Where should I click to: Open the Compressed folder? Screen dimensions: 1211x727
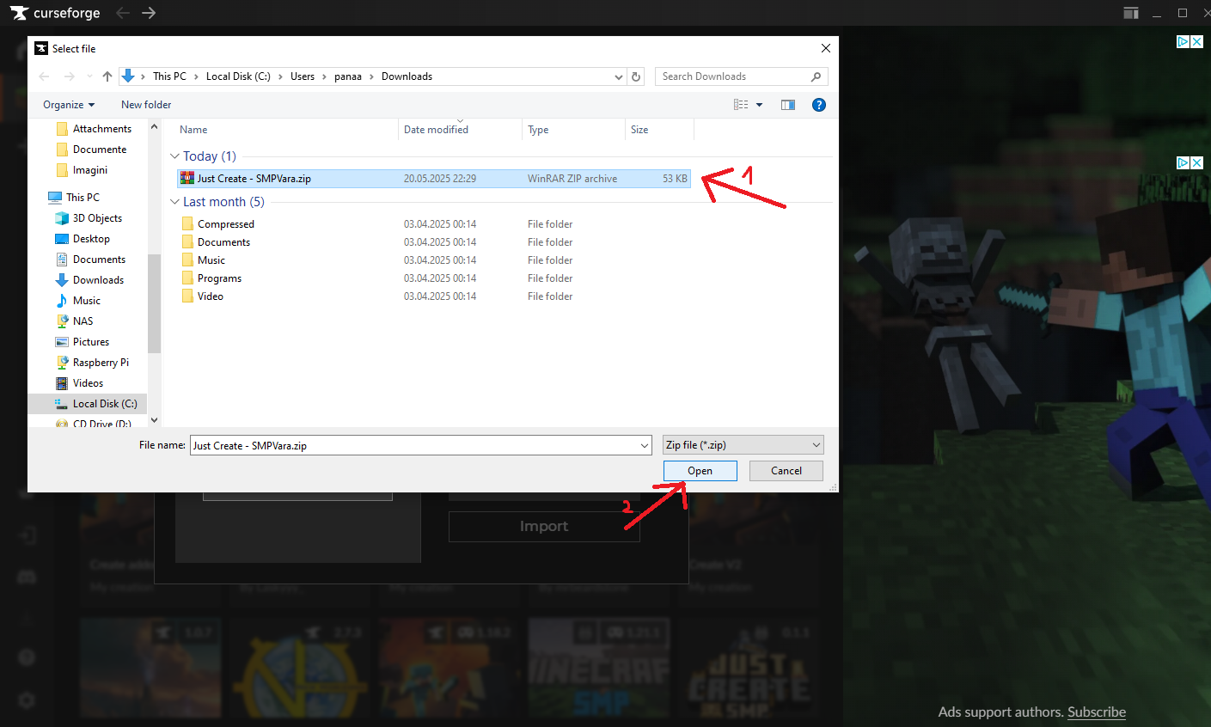(225, 224)
